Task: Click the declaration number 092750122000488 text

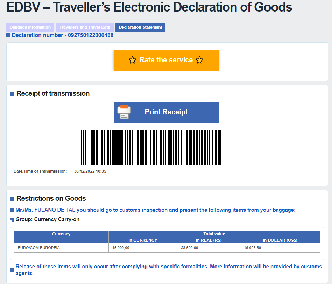Action: click(x=91, y=35)
